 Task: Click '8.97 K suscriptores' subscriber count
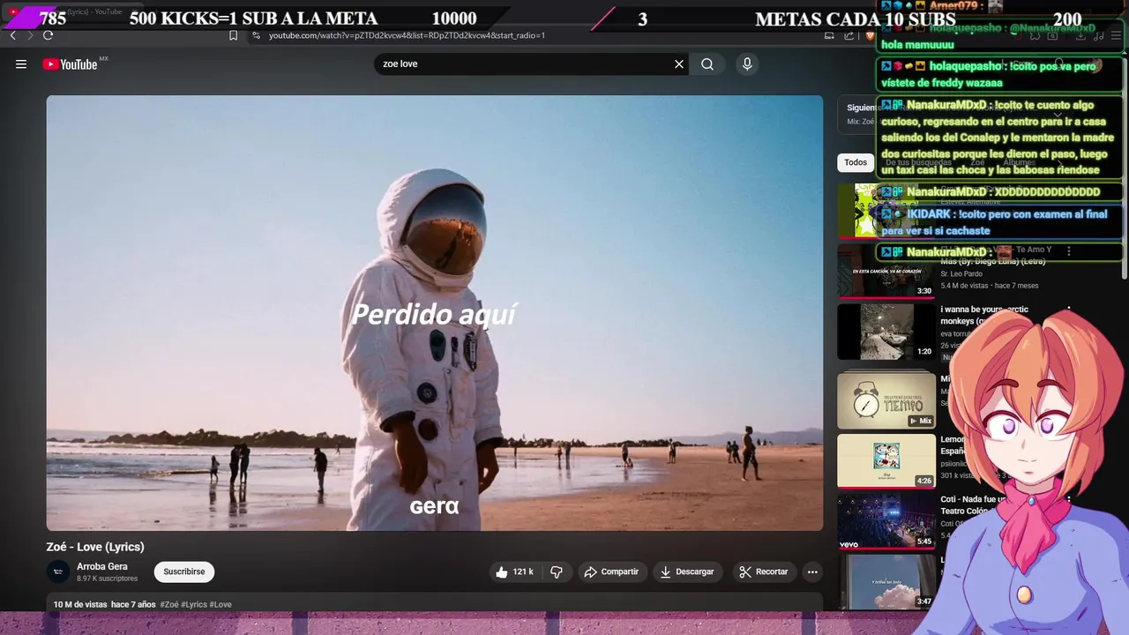click(107, 579)
